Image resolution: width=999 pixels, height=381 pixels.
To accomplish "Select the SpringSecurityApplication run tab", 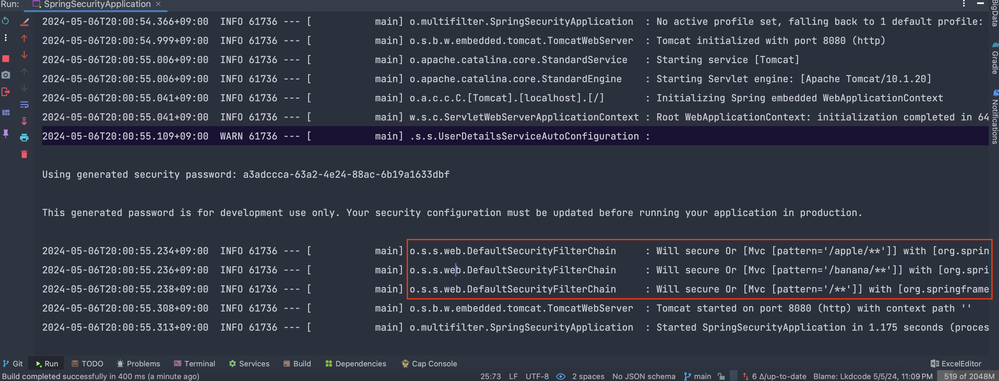I will coord(96,4).
